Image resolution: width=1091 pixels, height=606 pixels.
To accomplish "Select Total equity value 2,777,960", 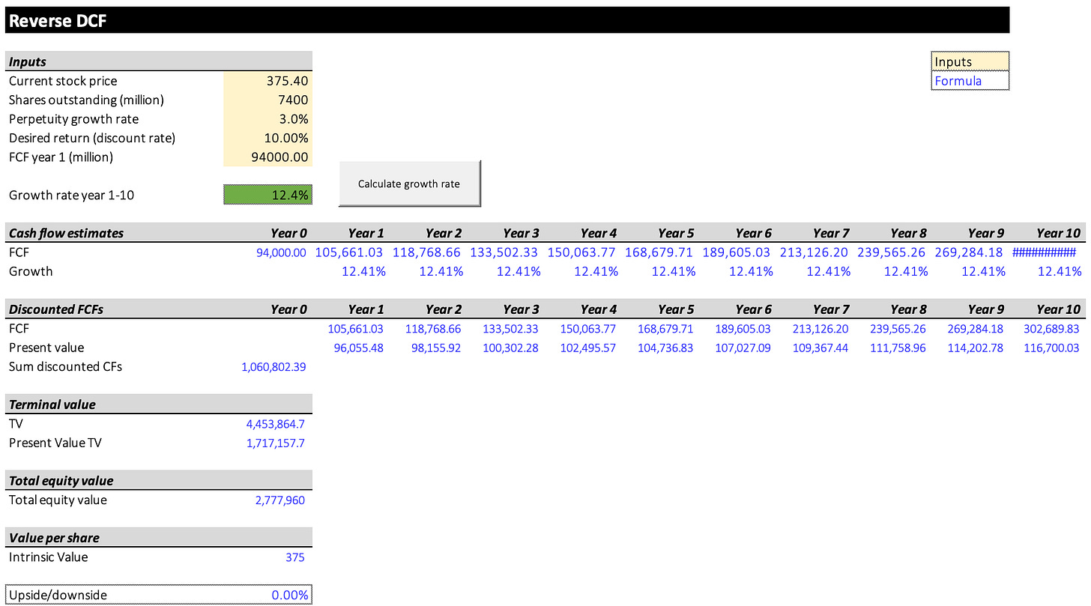I will click(x=279, y=500).
